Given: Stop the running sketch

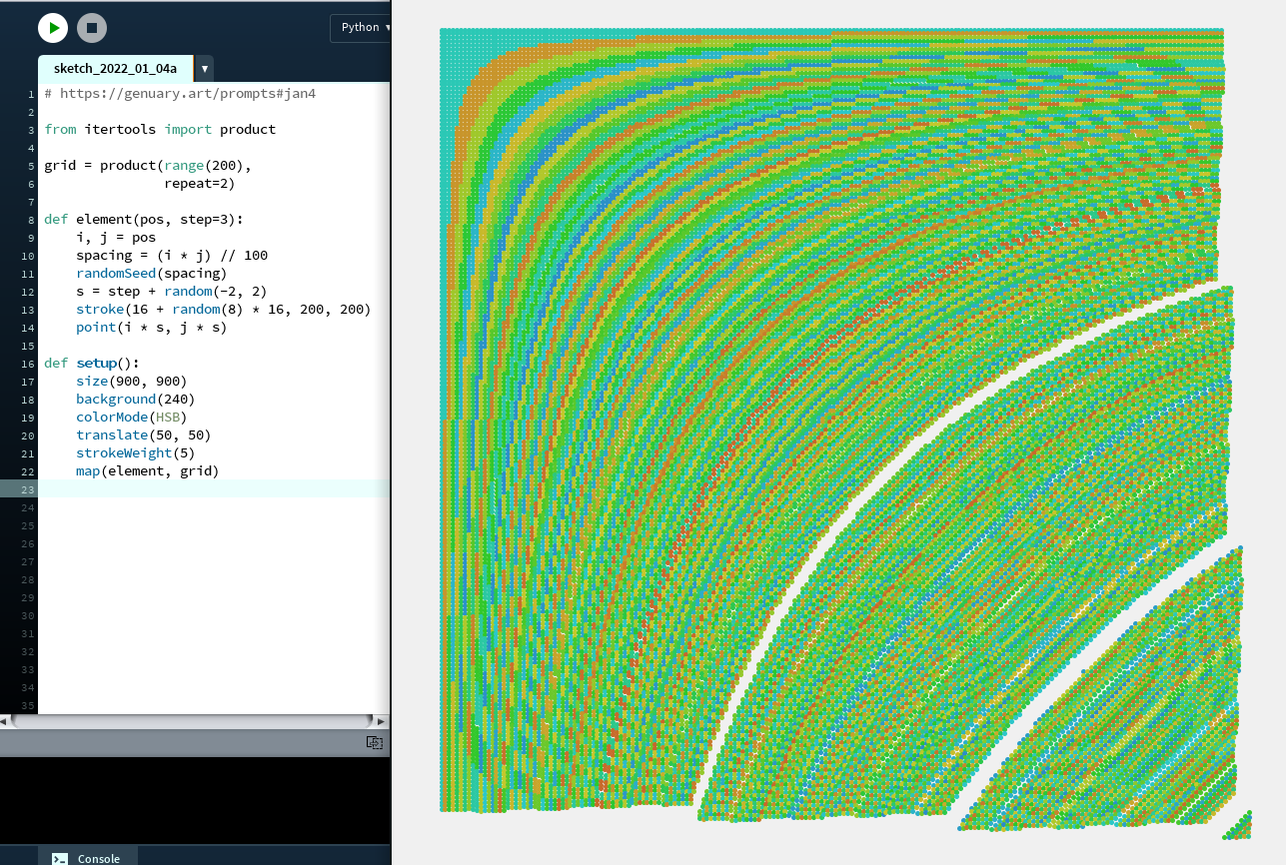Looking at the screenshot, I should point(92,28).
